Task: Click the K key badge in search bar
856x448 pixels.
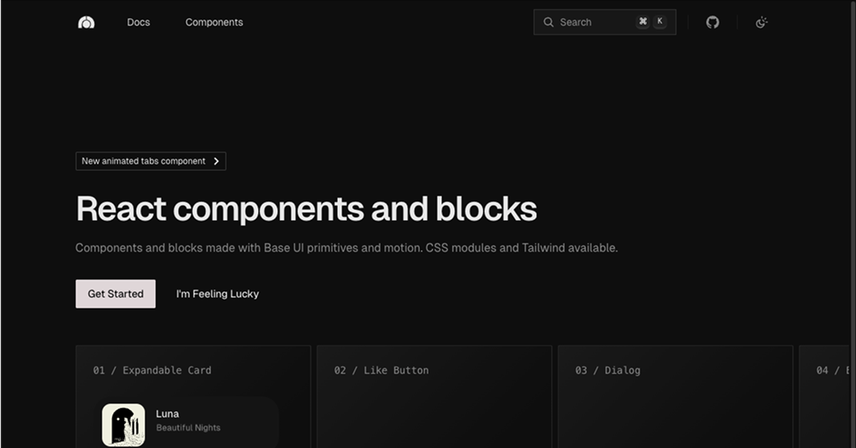Action: [x=660, y=21]
